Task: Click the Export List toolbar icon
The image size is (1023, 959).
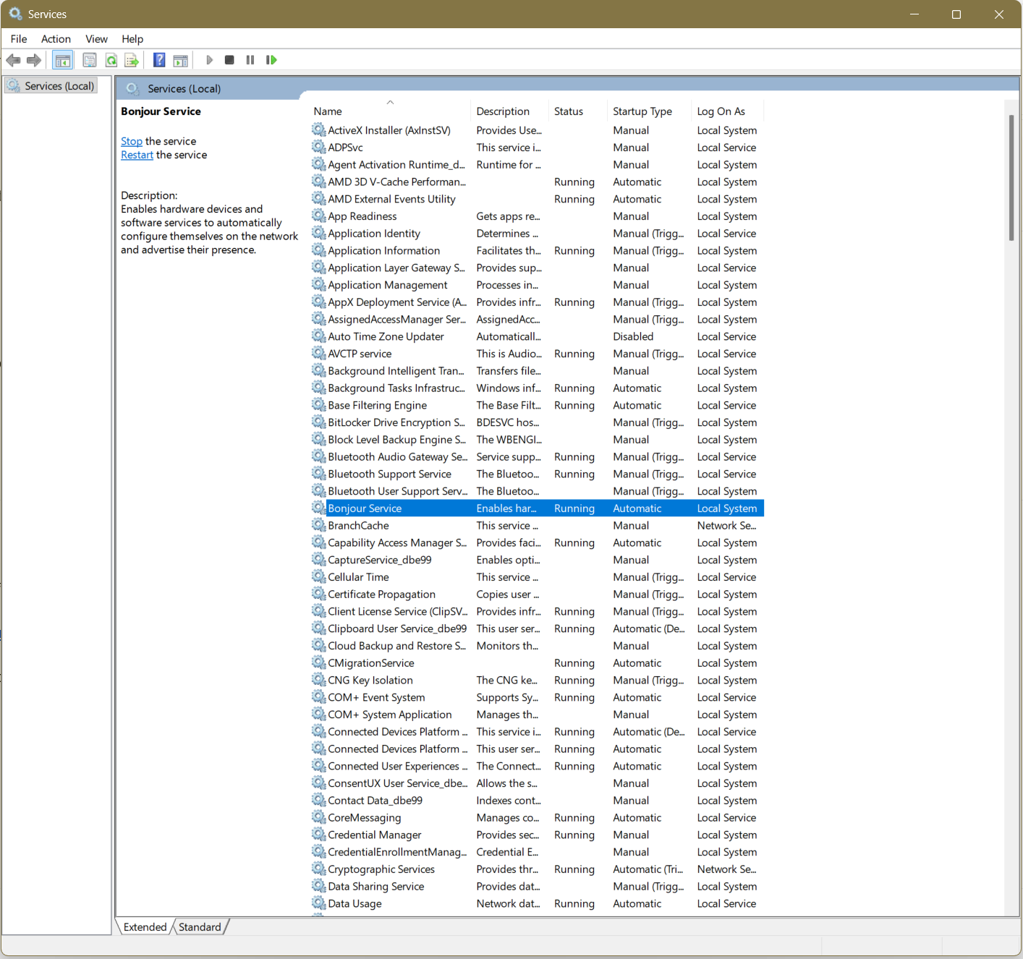Action: tap(131, 60)
